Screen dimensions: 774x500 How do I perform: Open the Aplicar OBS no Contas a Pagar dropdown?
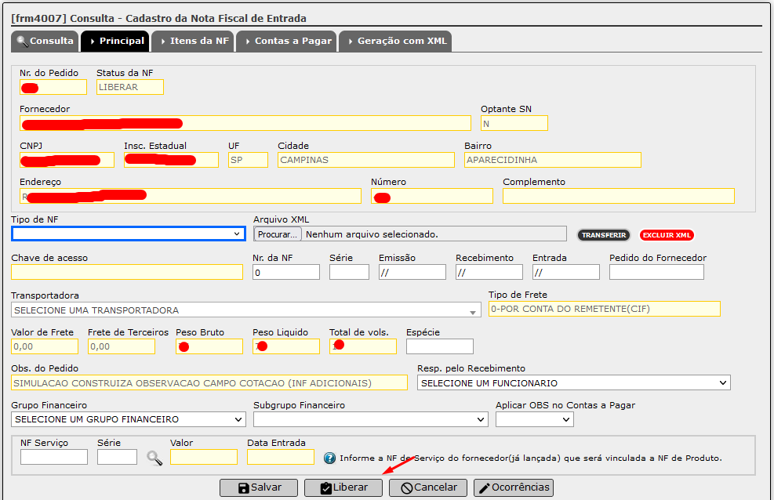click(x=535, y=419)
